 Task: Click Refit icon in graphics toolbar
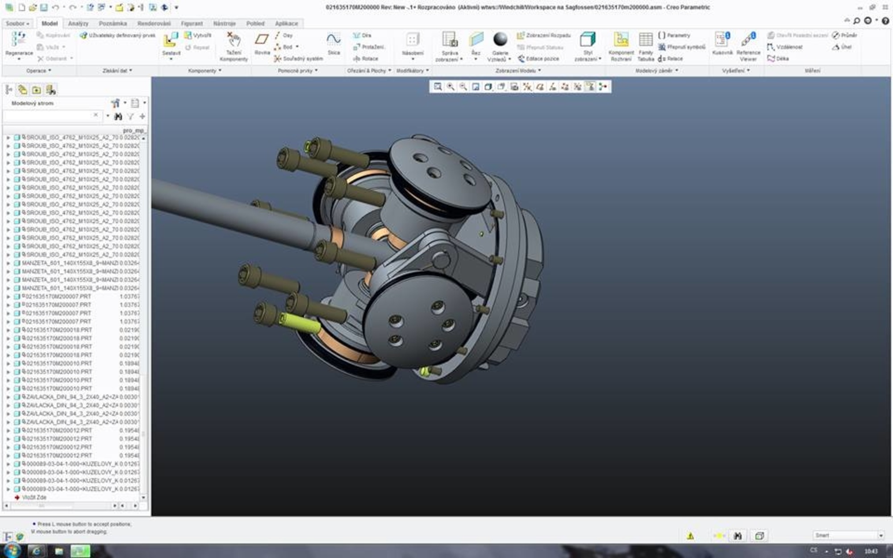tap(438, 87)
